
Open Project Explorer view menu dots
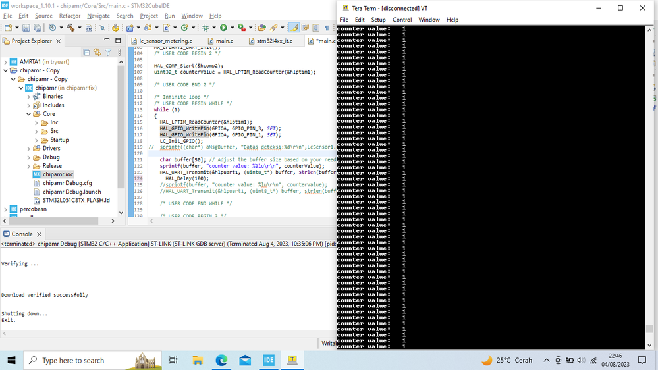click(120, 53)
